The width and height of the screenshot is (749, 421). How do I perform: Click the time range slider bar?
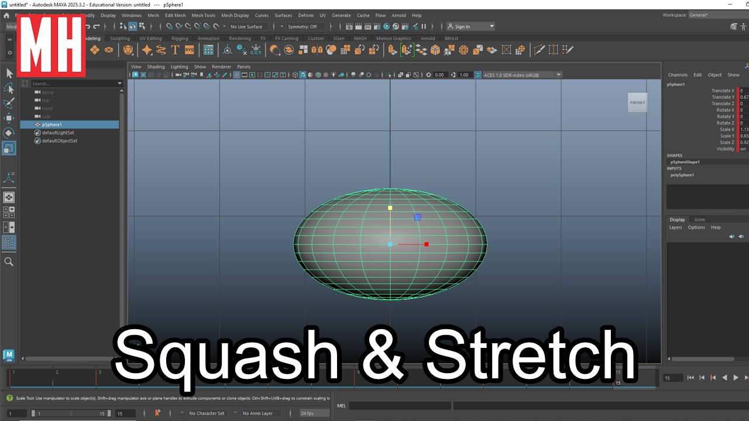click(70, 413)
